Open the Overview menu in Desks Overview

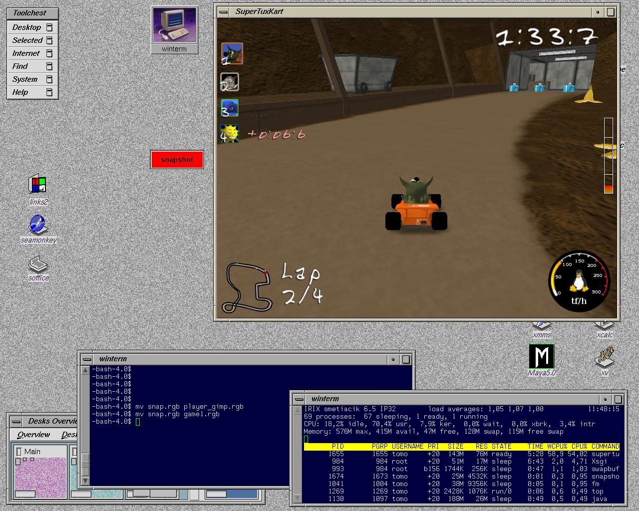(33, 435)
